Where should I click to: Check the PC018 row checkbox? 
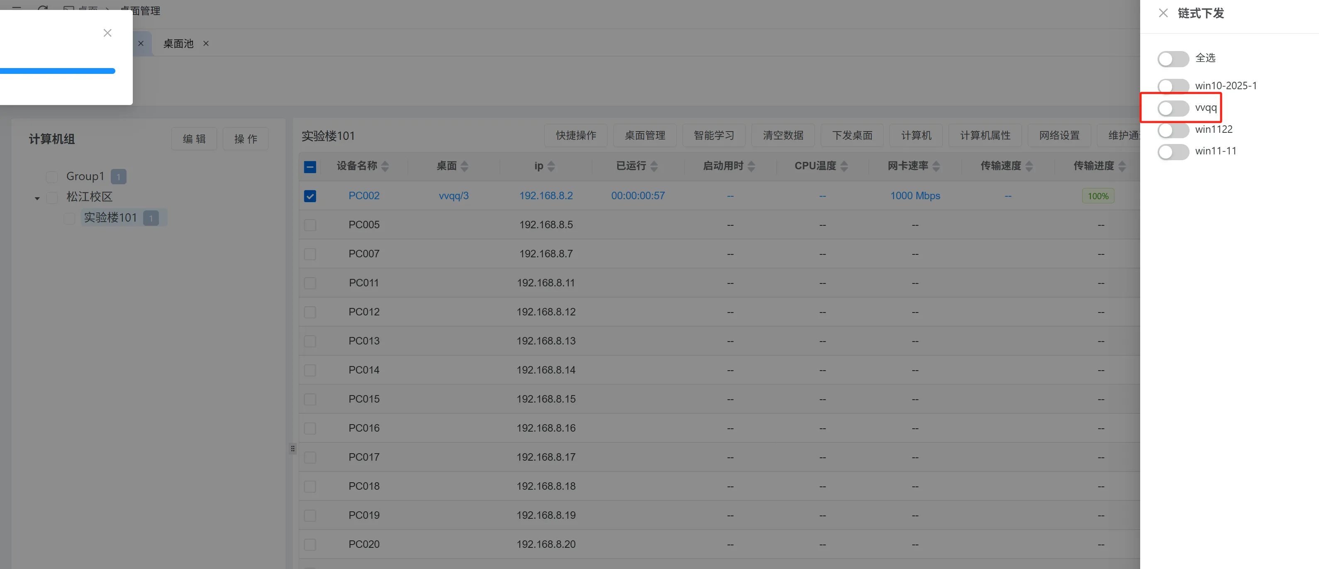click(x=310, y=486)
